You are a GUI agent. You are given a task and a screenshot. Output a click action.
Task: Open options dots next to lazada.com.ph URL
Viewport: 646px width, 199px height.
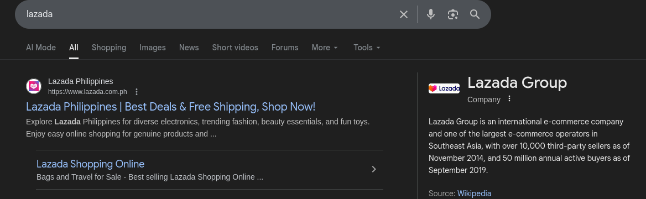(x=137, y=92)
